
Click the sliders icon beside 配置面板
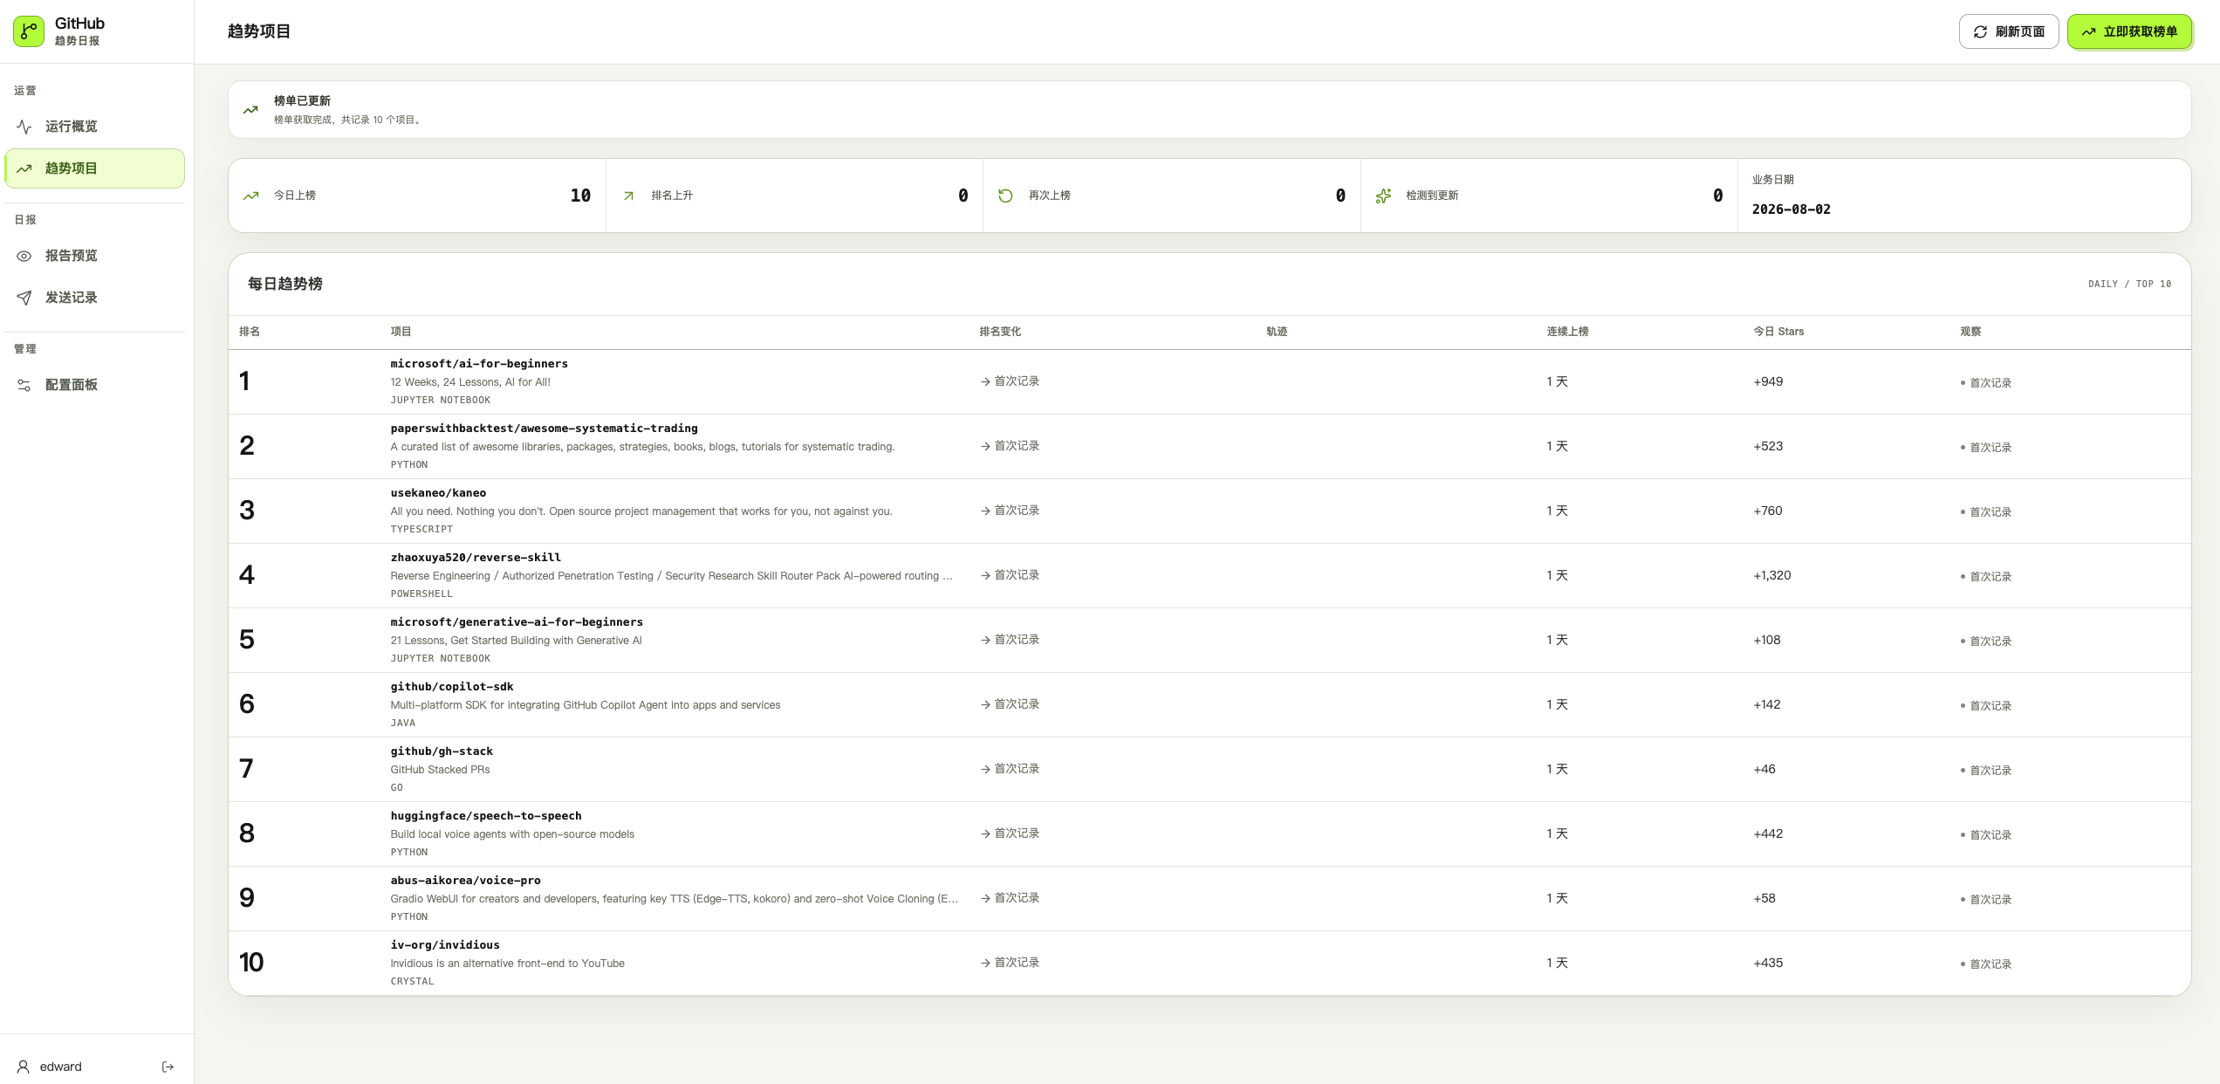(x=24, y=385)
